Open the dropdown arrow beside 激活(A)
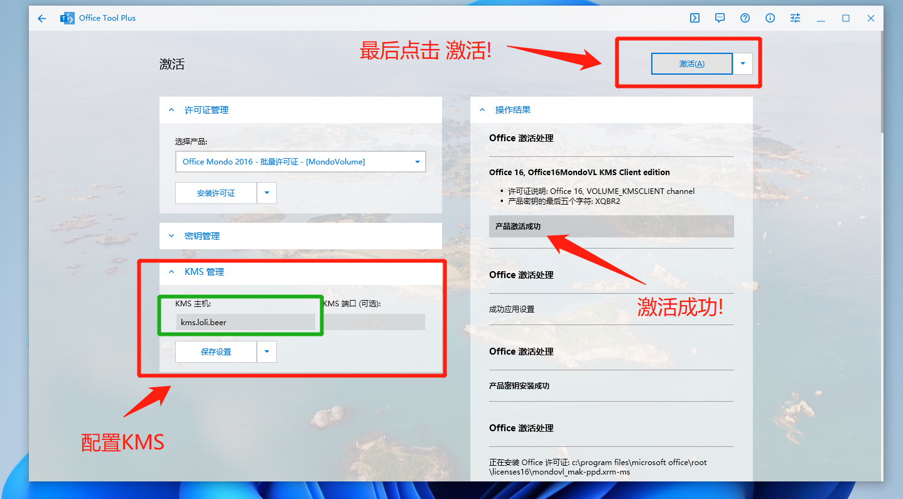 pos(743,63)
